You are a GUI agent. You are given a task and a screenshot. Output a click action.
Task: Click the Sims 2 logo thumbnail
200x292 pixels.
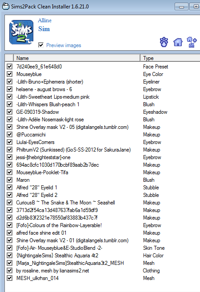(21, 32)
